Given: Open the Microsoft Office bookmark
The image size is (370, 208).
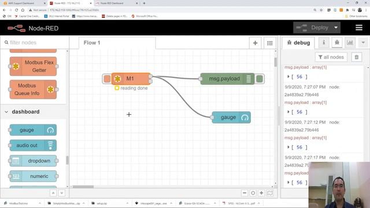Looking at the screenshot, I should 145,16.
